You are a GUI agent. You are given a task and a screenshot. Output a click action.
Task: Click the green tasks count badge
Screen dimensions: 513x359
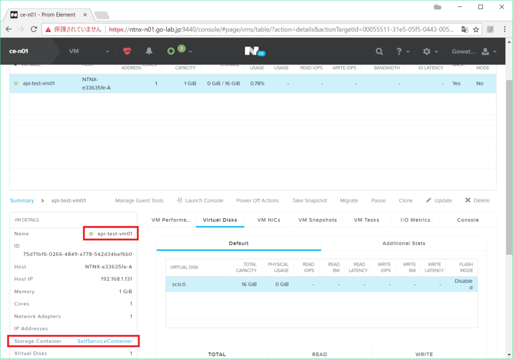pos(181,49)
